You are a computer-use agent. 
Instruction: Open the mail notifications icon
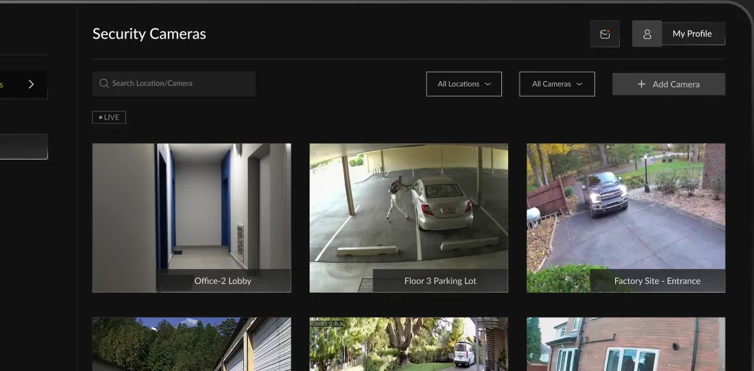(604, 34)
